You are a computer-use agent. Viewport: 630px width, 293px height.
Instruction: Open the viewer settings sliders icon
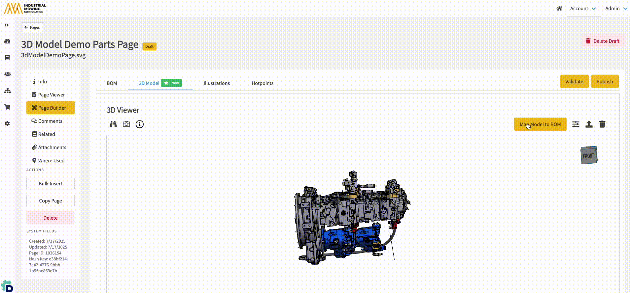click(x=576, y=124)
